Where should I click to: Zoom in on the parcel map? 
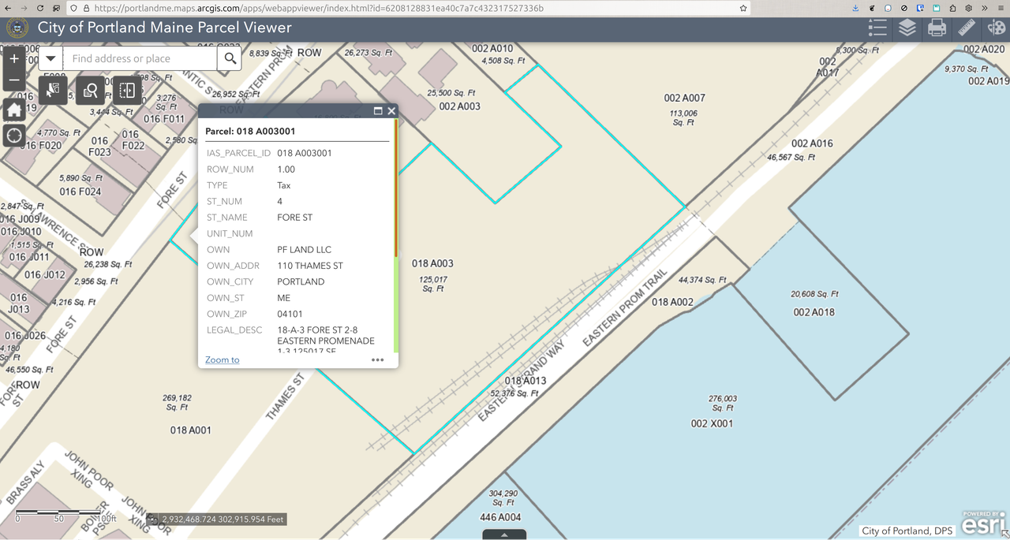click(x=14, y=59)
